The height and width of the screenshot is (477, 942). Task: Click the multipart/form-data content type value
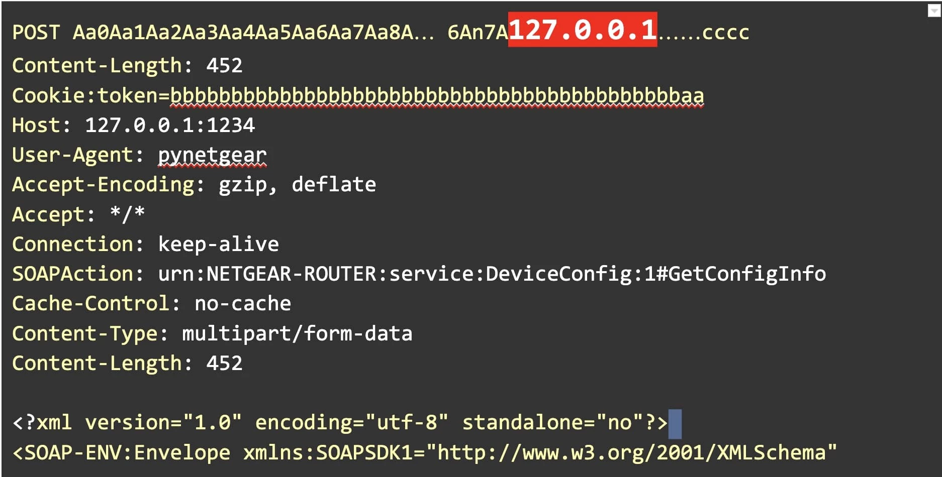[297, 333]
